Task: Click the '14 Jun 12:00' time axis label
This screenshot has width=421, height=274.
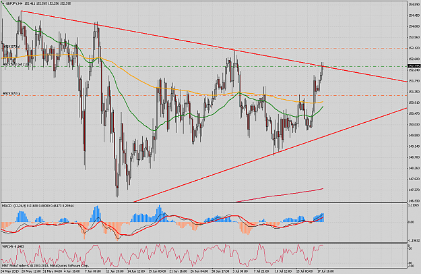Action: (136, 271)
